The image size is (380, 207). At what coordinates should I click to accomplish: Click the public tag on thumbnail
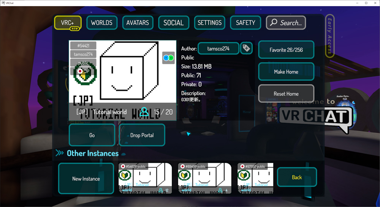[x=83, y=63]
